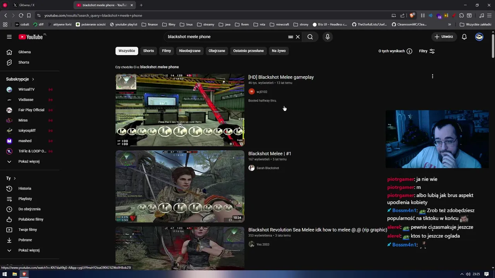
Task: Open Blackshot Melee #1 video thumbnail
Action: (180, 186)
